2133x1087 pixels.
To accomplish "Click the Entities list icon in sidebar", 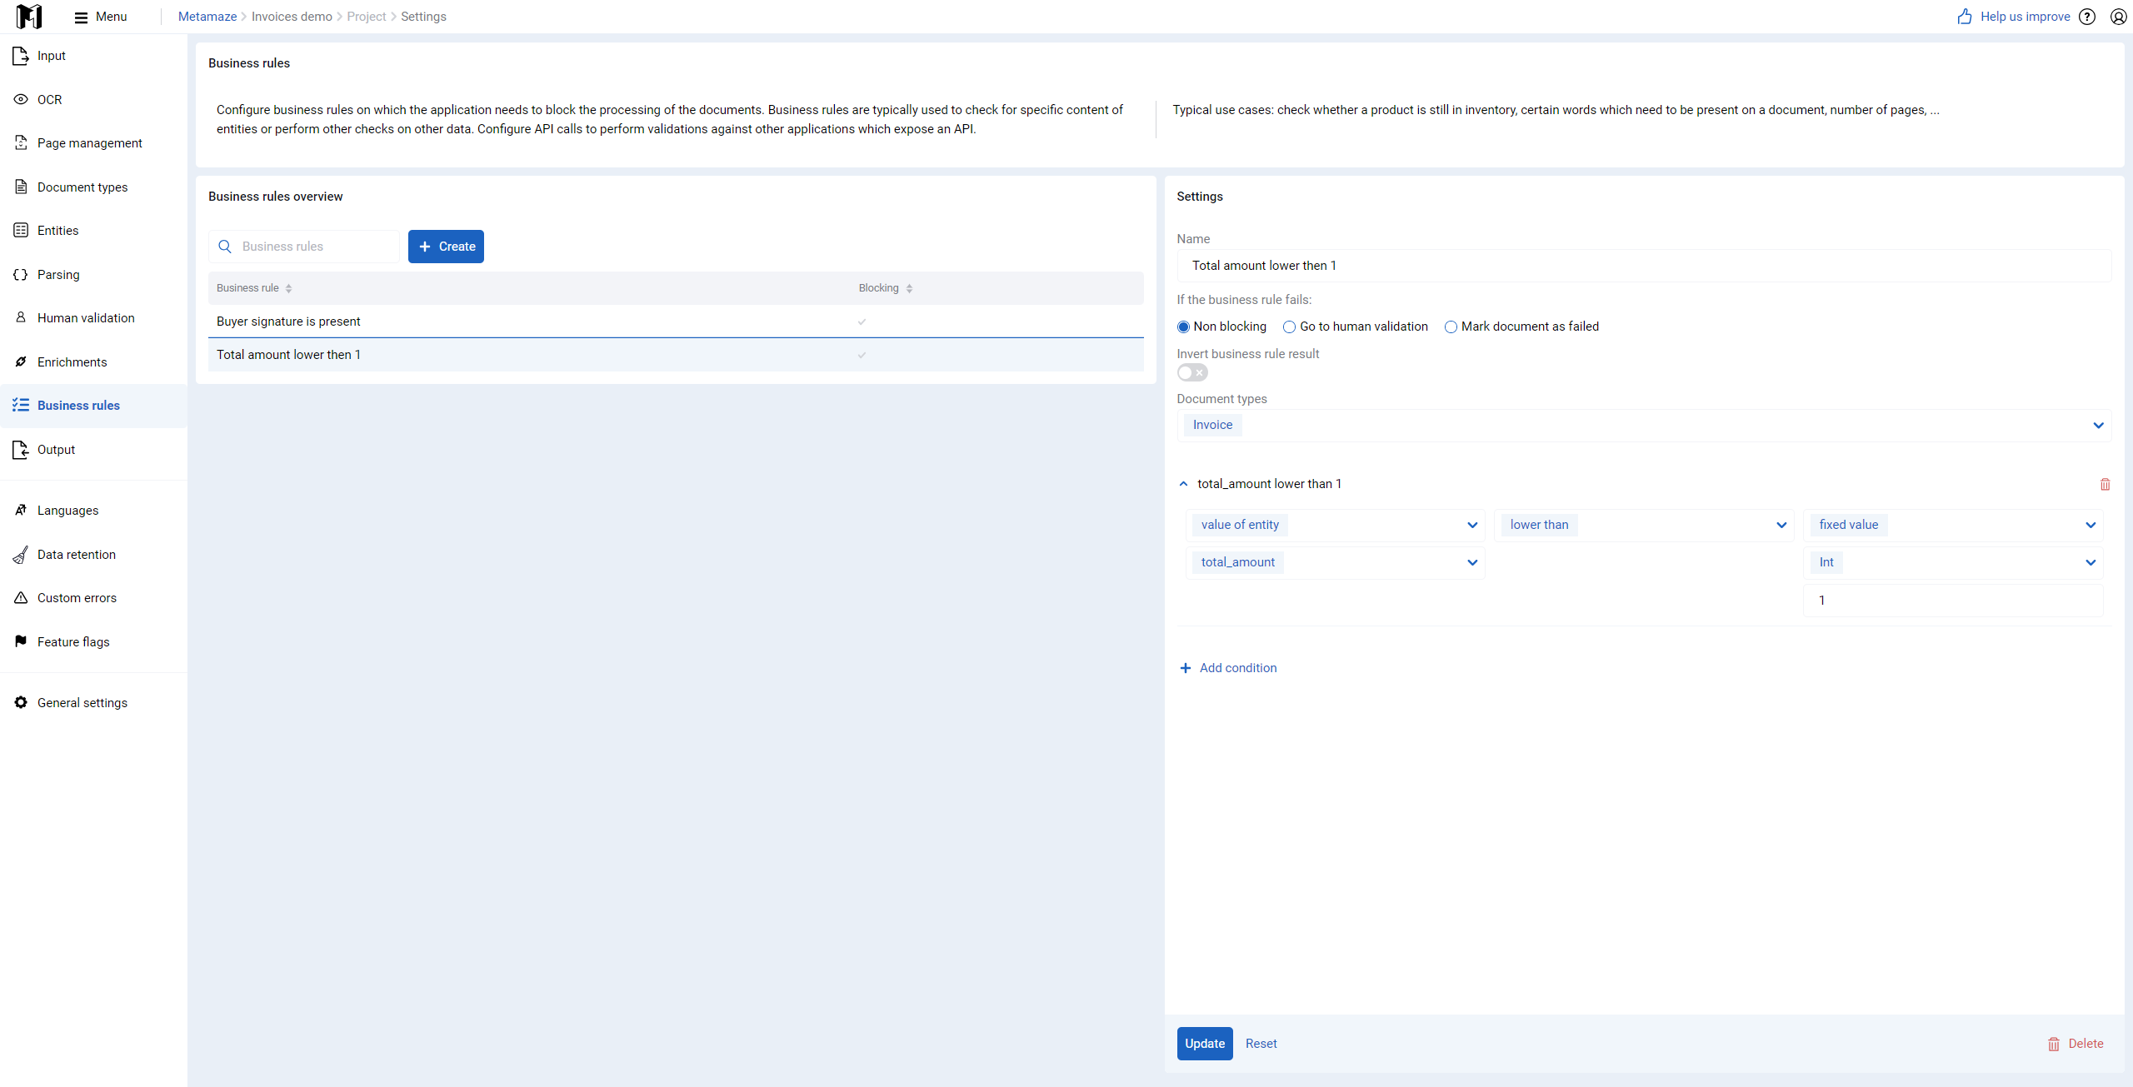I will 21,230.
